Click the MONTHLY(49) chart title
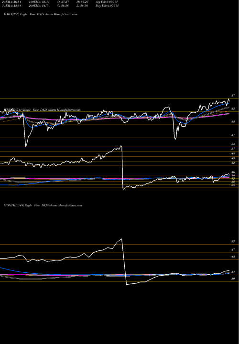 coord(43,205)
